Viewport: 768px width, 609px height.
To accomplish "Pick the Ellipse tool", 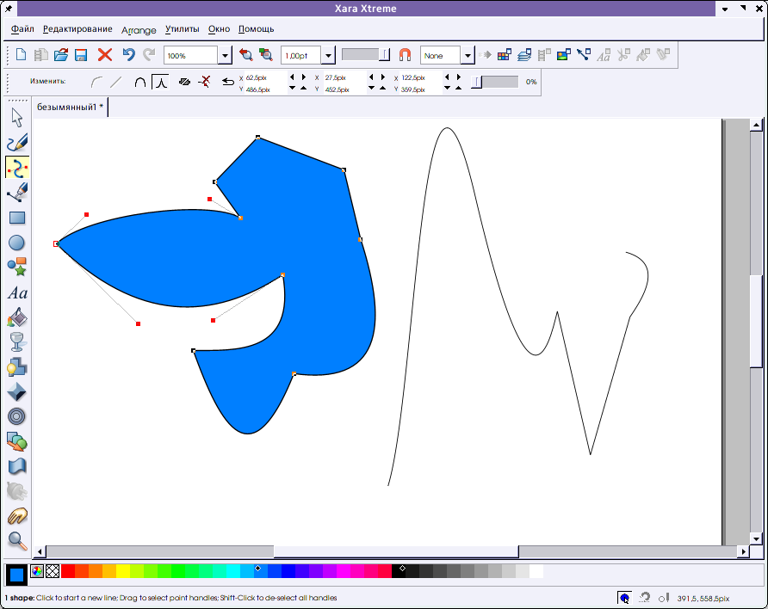I will [16, 243].
